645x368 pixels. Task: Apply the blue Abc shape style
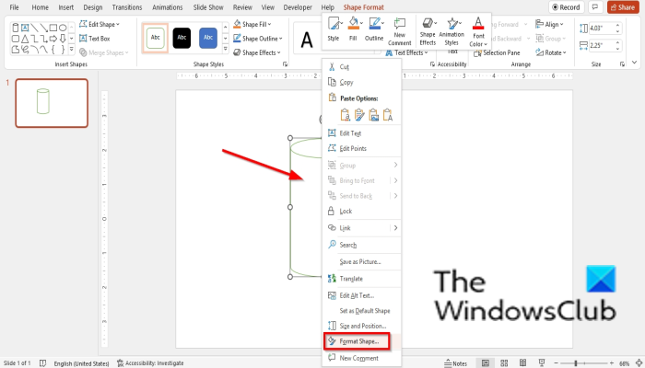pyautogui.click(x=207, y=38)
